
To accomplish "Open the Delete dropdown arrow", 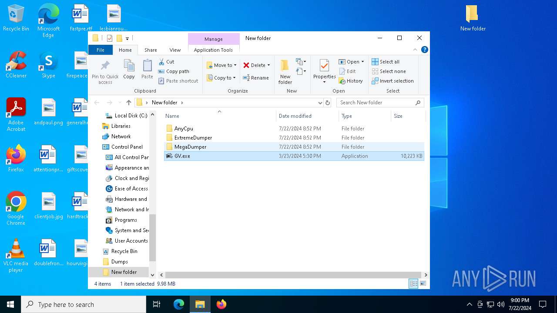I will tap(268, 65).
